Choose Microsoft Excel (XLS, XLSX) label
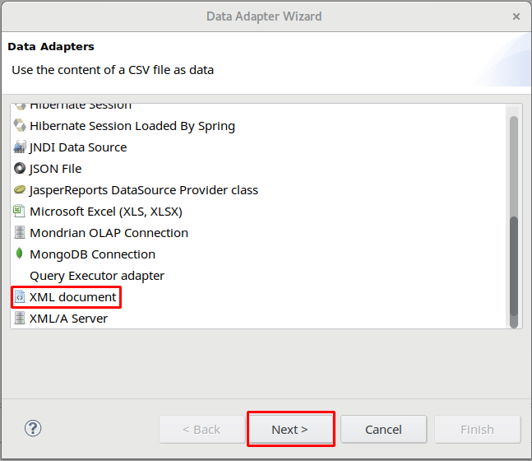This screenshot has width=532, height=461. pyautogui.click(x=106, y=212)
